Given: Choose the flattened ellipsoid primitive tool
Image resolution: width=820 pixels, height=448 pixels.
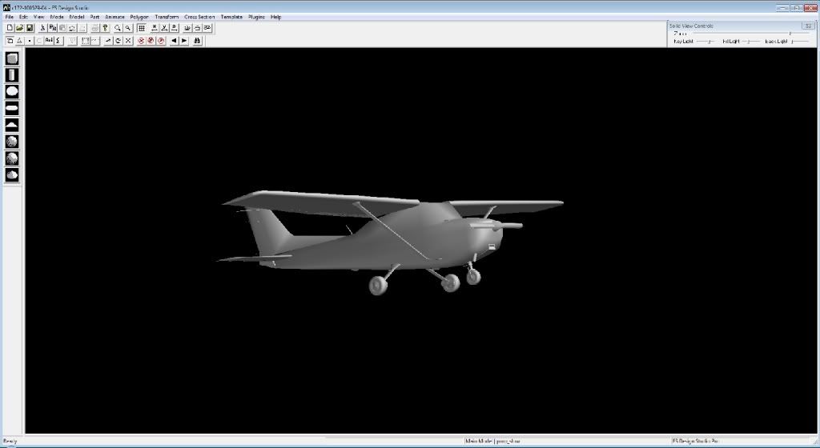Looking at the screenshot, I should click(12, 108).
